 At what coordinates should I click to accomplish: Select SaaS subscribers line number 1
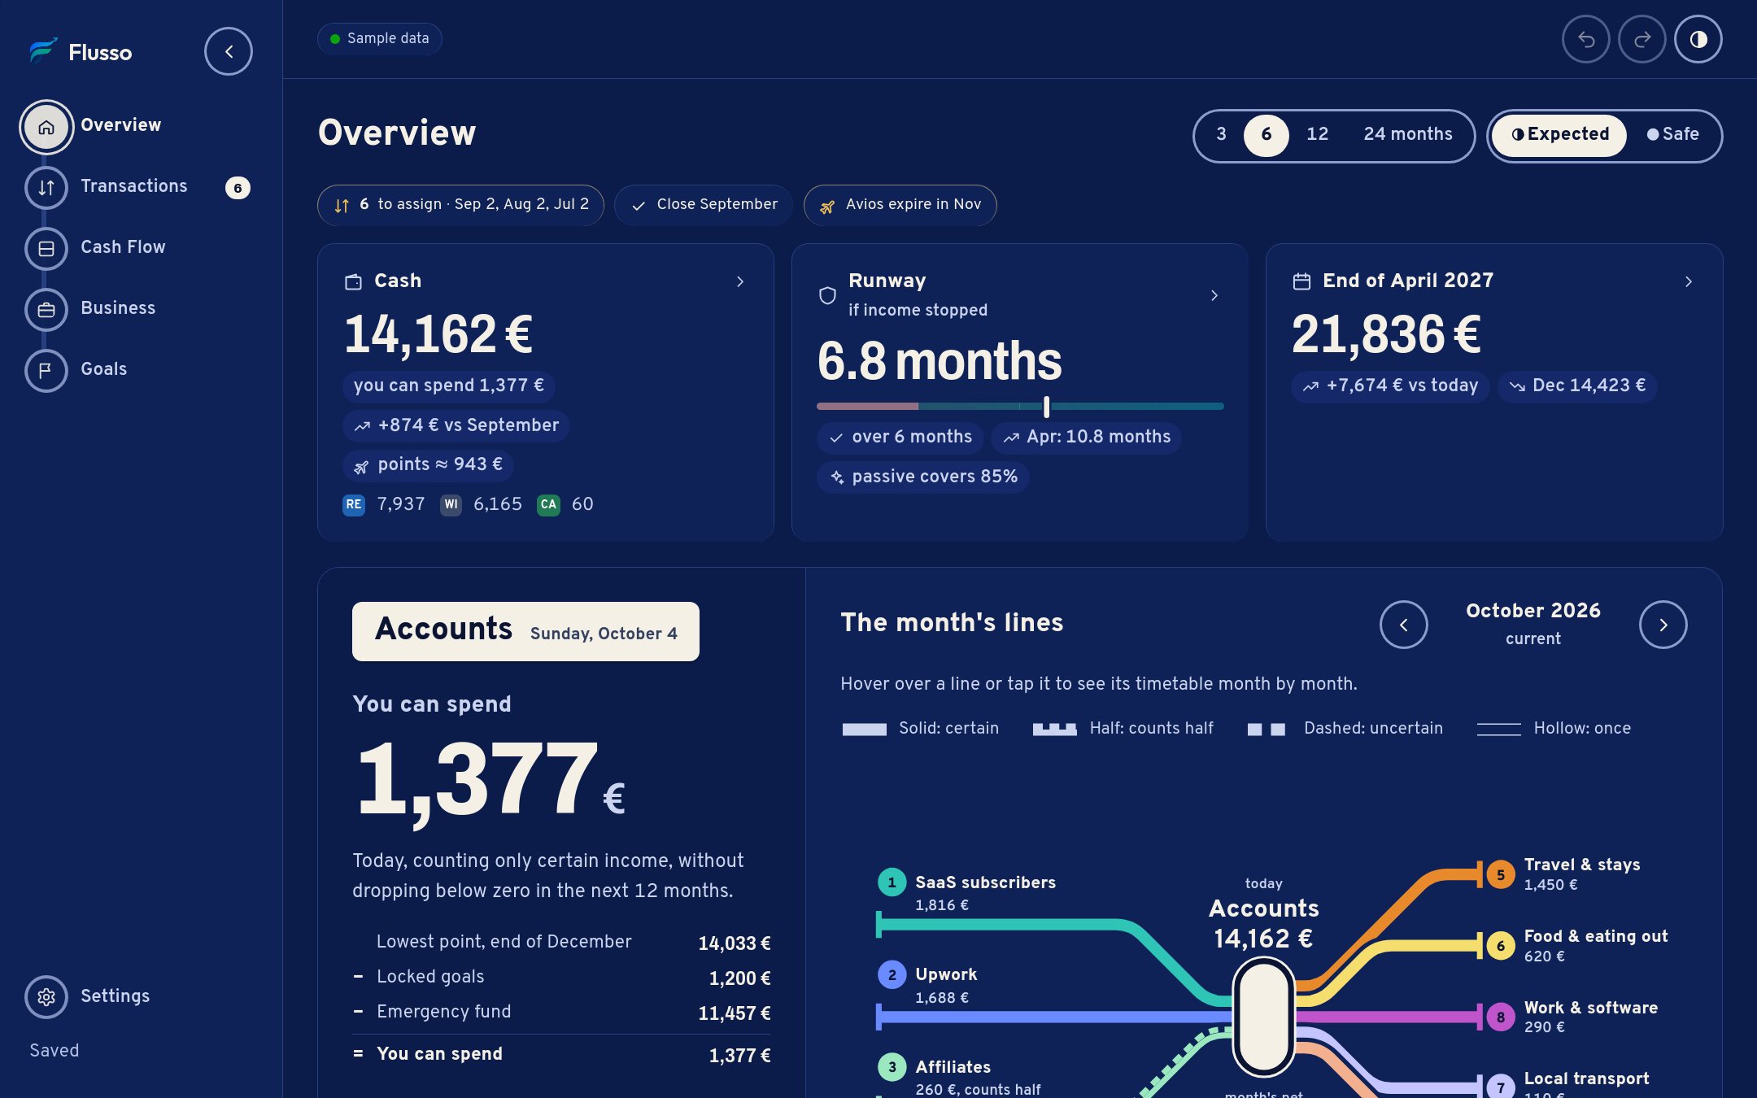892,882
